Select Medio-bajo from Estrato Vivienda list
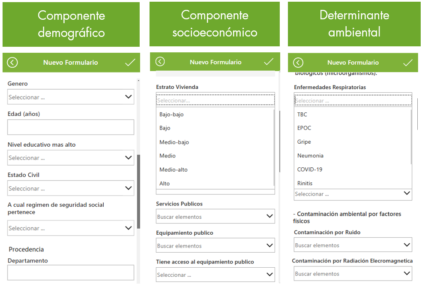This screenshot has width=422, height=284. [174, 142]
